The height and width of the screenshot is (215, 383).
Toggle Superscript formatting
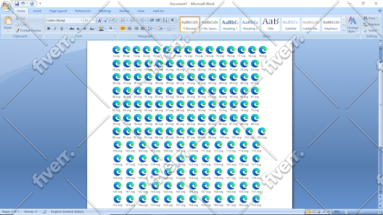pyautogui.click(x=84, y=29)
